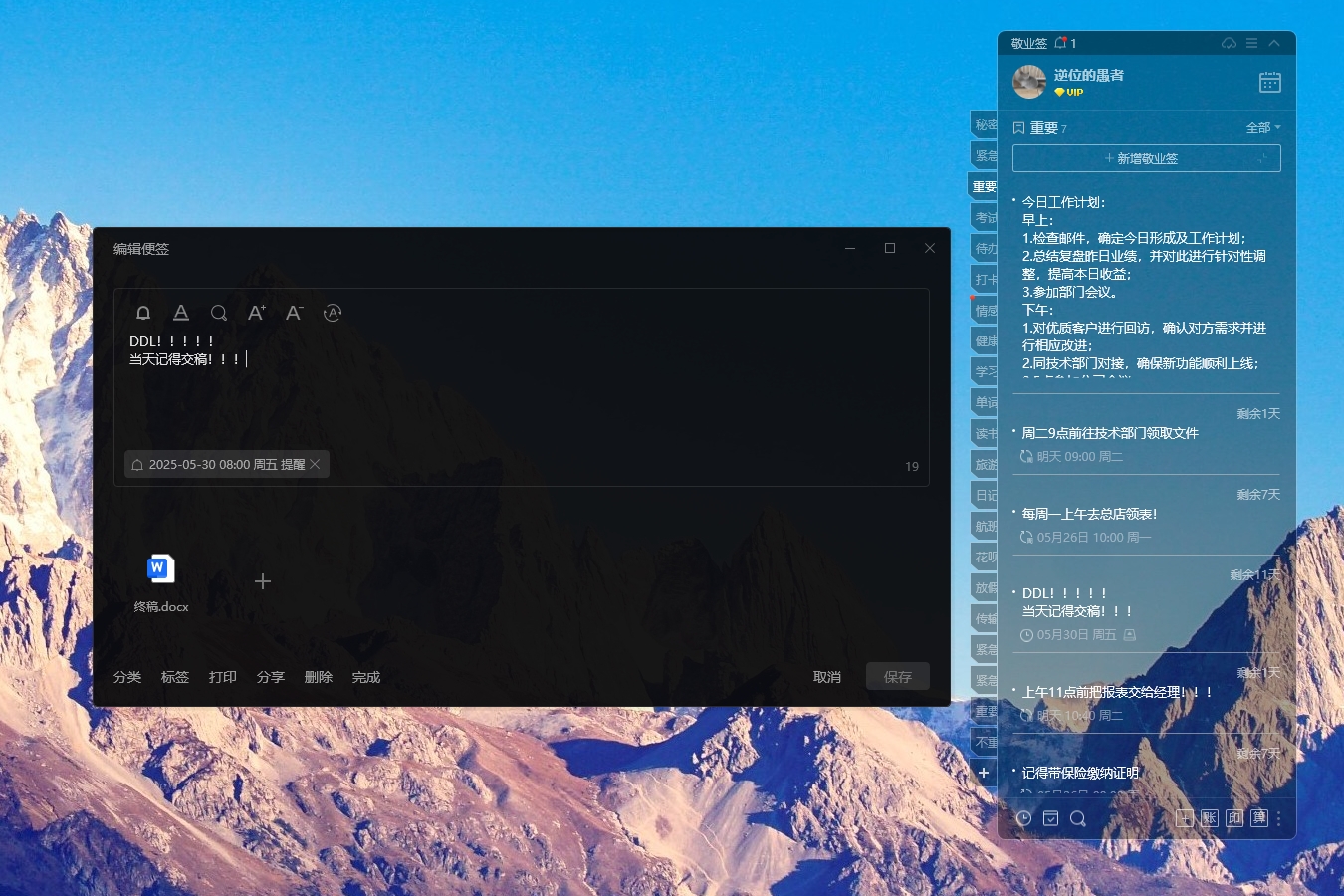Click 分享 to share the note
The height and width of the screenshot is (896, 1344).
coord(271,677)
